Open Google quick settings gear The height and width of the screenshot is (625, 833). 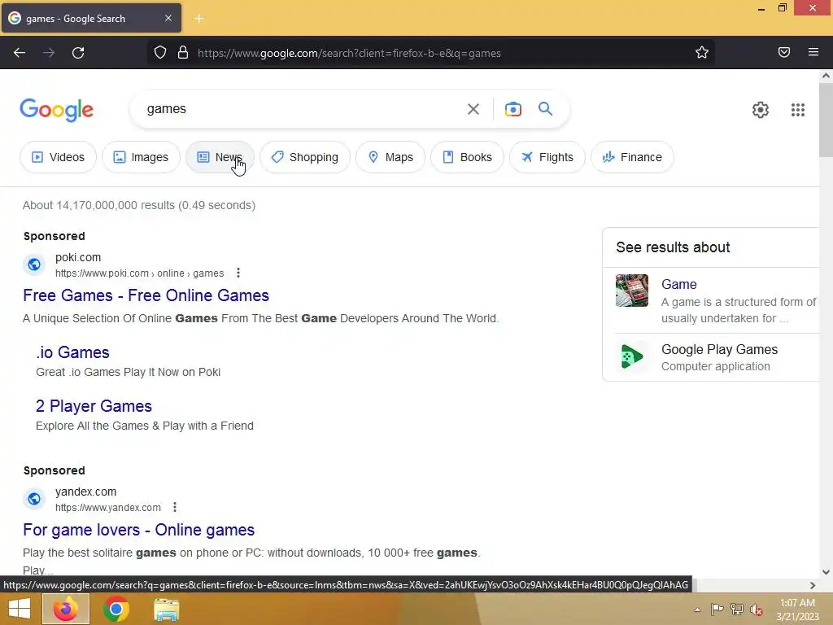[761, 110]
